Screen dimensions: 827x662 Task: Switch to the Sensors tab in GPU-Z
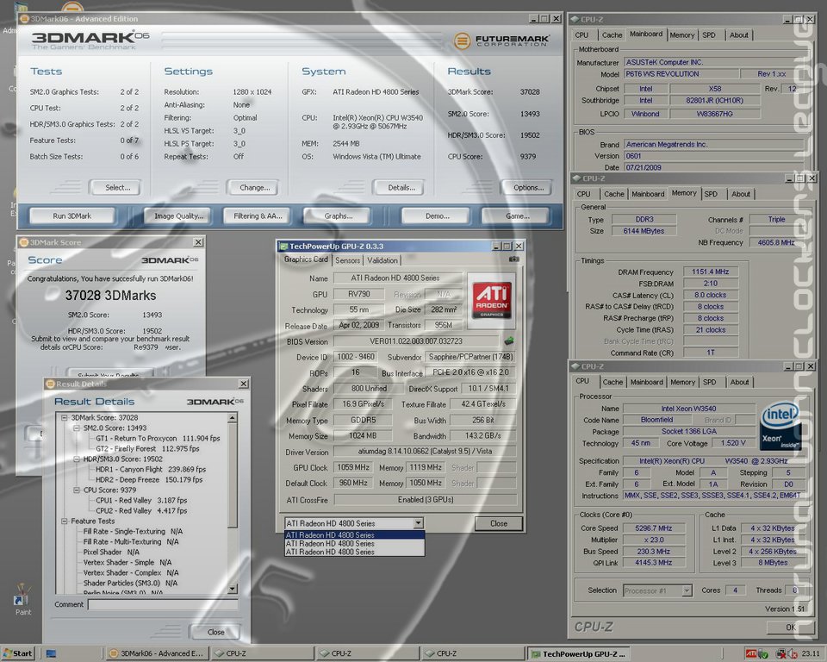[347, 260]
